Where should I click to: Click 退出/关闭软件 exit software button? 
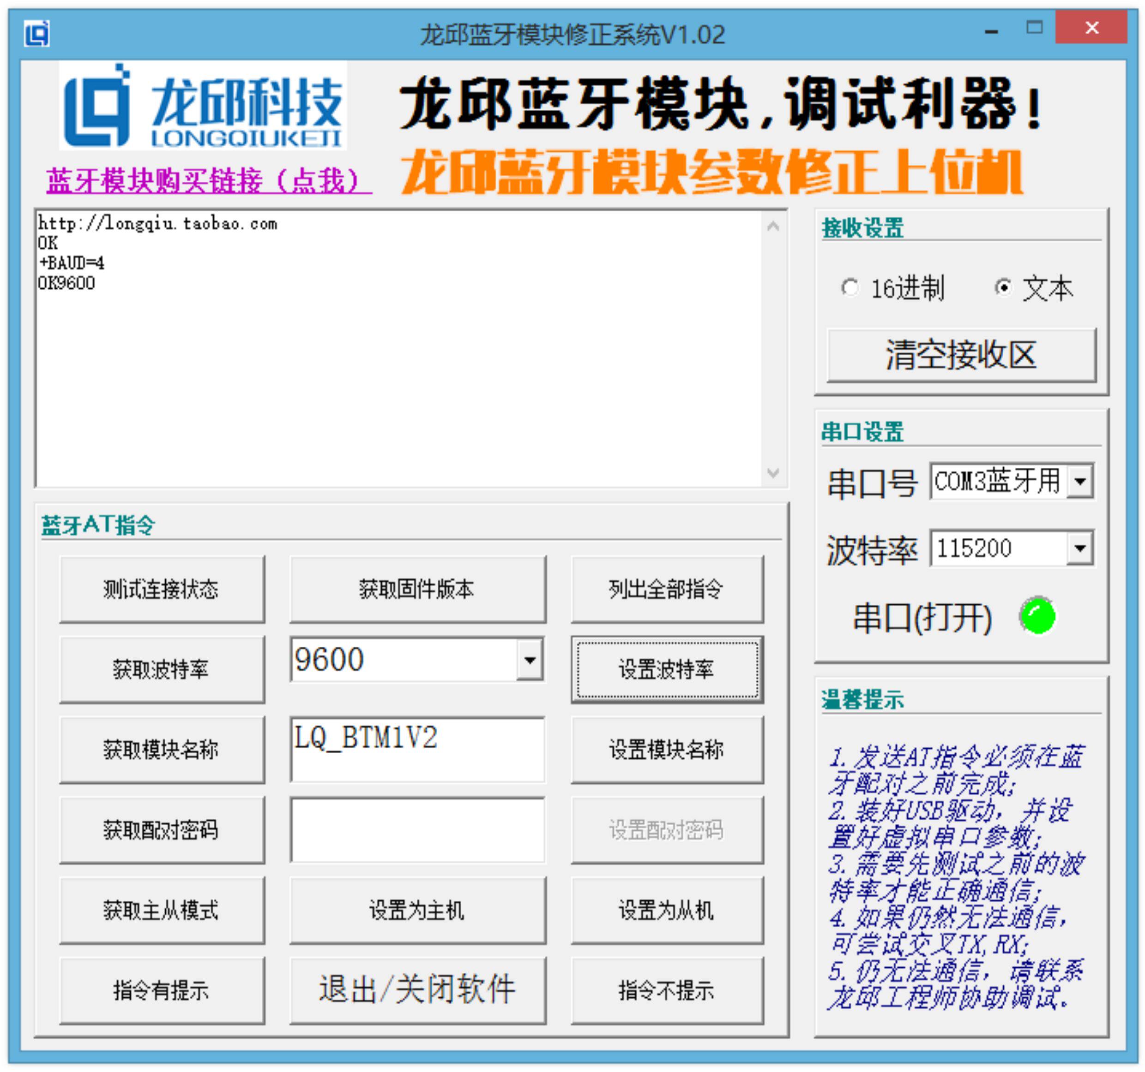[417, 990]
